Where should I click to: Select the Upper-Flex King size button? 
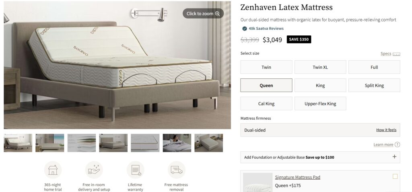(x=320, y=103)
